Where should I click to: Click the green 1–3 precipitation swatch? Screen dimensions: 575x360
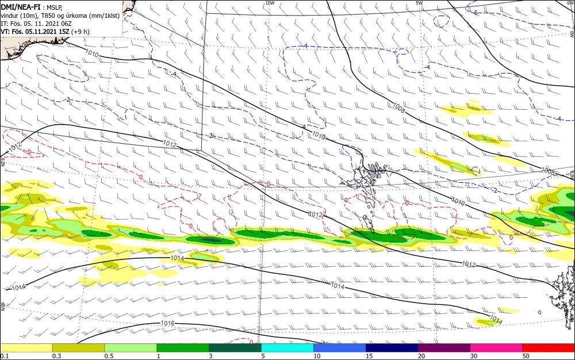(x=183, y=348)
